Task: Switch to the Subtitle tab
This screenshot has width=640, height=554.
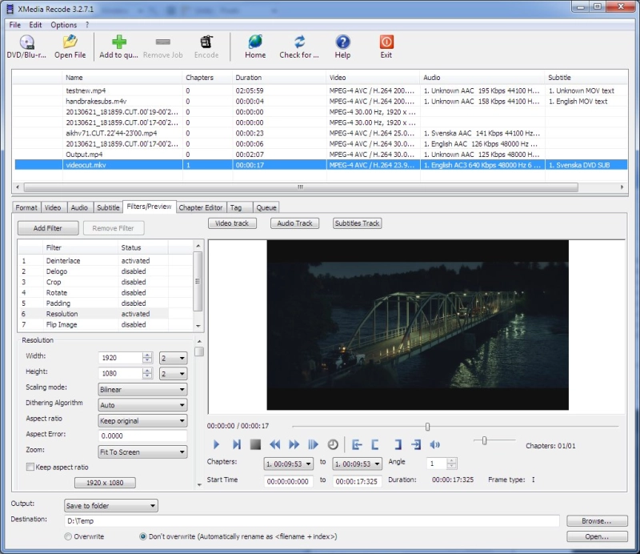Action: [x=108, y=207]
